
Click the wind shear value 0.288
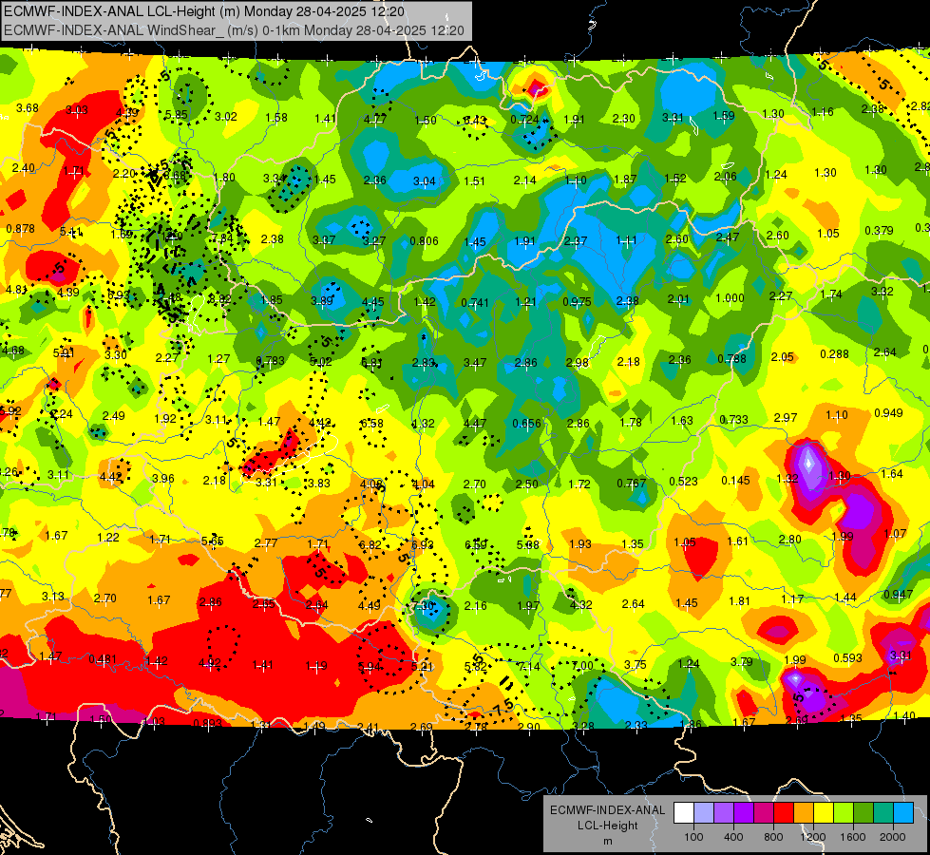(x=834, y=353)
